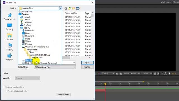Viewport: 179px width, 101px height.
Task: Click the timeline current time indicator
Action: 105,84
